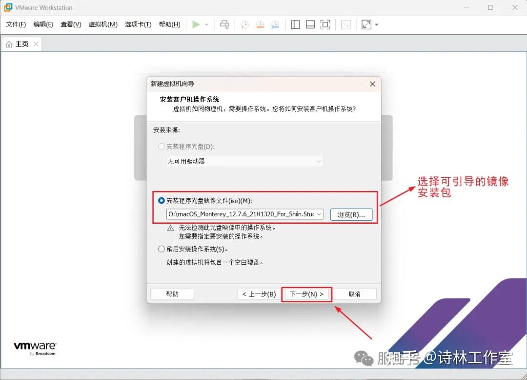Click the Manage Snapshots wrench-clock icon

(275, 24)
